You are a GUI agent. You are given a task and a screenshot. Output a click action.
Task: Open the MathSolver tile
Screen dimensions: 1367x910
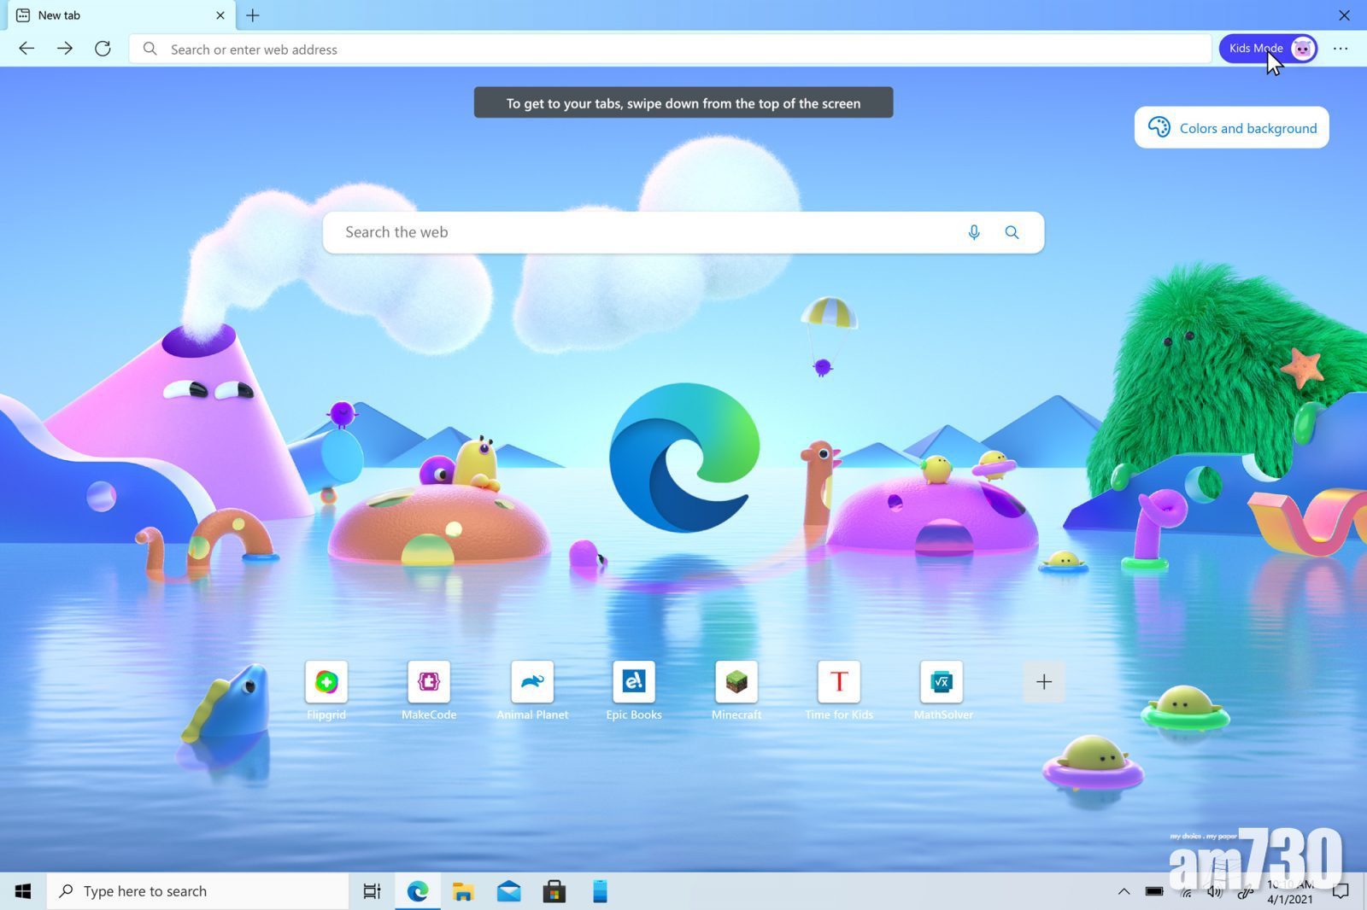(x=942, y=681)
